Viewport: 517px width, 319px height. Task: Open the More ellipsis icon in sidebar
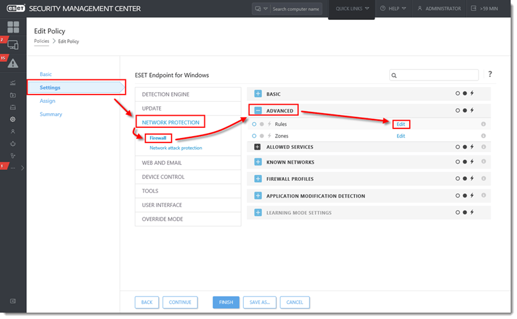(13, 167)
